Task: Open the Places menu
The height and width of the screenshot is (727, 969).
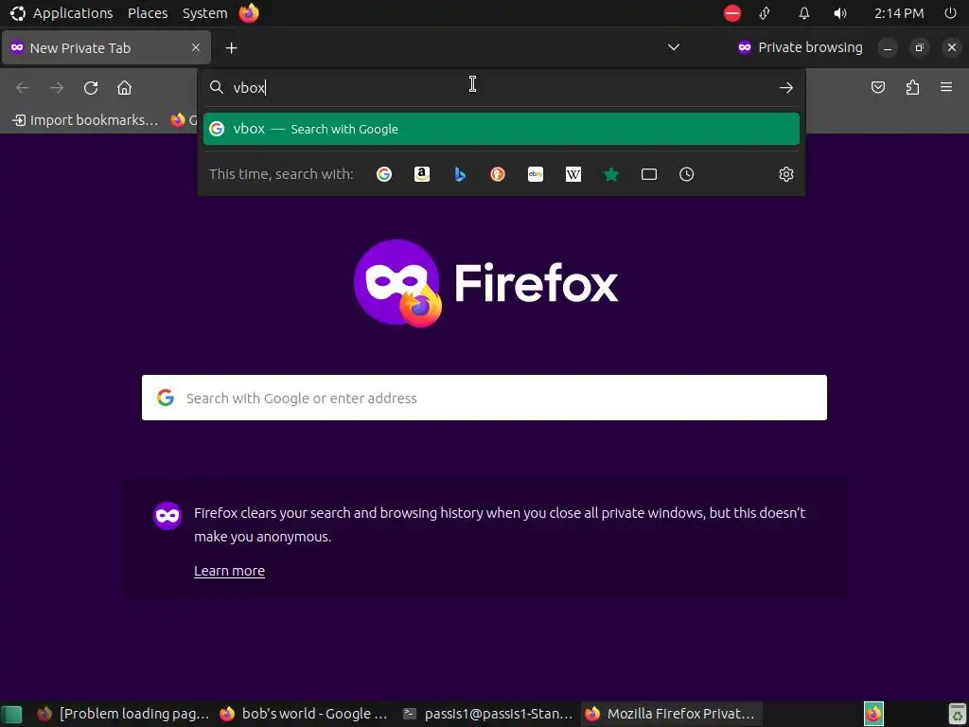Action: coord(148,13)
